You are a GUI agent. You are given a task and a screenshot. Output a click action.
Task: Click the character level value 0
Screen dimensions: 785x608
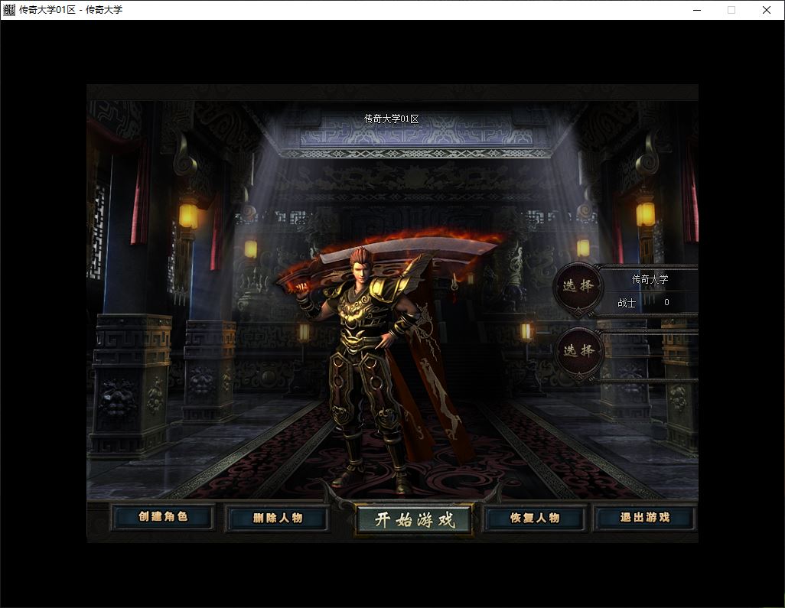coord(666,302)
